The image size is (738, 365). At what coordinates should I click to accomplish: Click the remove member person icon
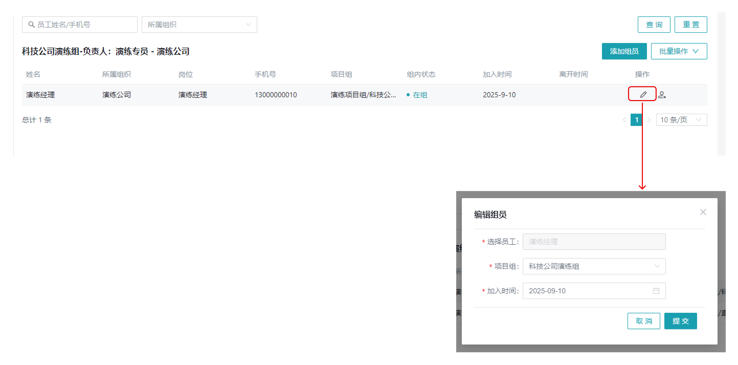[x=662, y=95]
